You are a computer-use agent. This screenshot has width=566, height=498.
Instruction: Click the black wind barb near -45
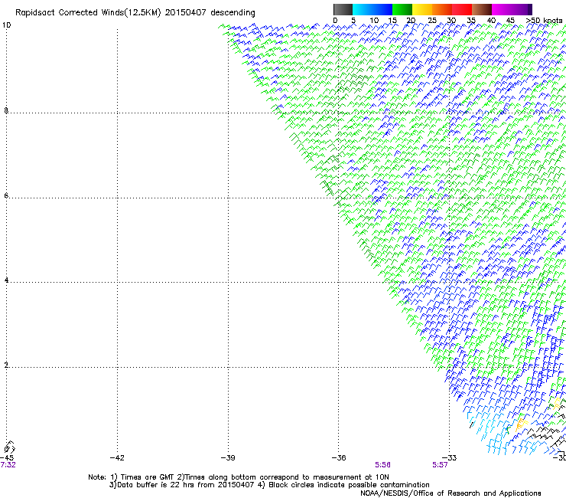(10, 447)
